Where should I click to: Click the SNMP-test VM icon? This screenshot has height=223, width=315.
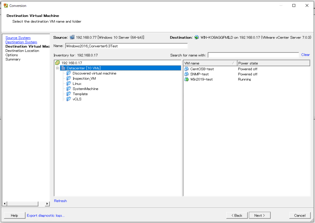click(186, 74)
